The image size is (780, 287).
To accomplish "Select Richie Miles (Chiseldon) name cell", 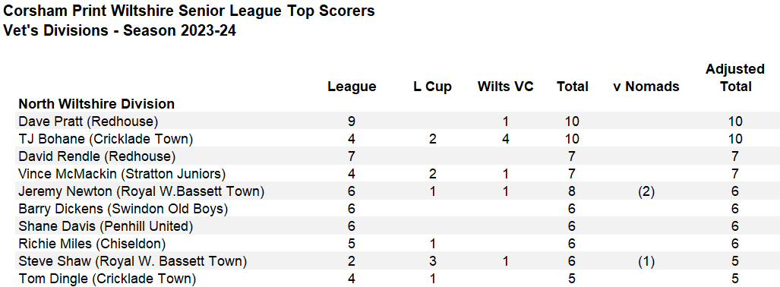I will [92, 244].
